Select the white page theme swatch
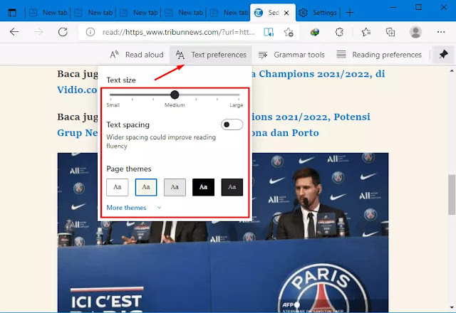This screenshot has height=313, width=456. (x=117, y=187)
